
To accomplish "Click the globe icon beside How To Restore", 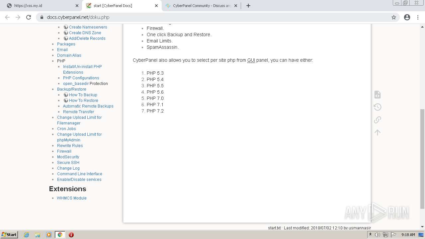I will pyautogui.click(x=66, y=100).
